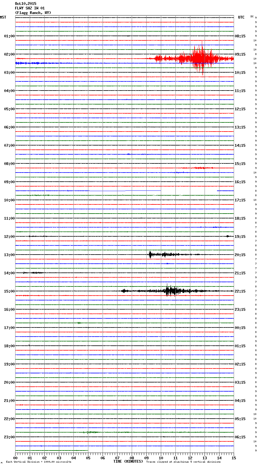258x466 pixels.
Task: Click the '13:00' MST hour label
Action: (x=9, y=255)
